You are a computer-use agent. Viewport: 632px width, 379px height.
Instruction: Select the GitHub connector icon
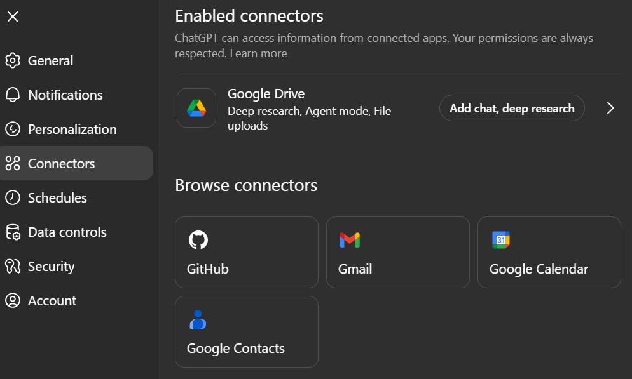point(198,240)
